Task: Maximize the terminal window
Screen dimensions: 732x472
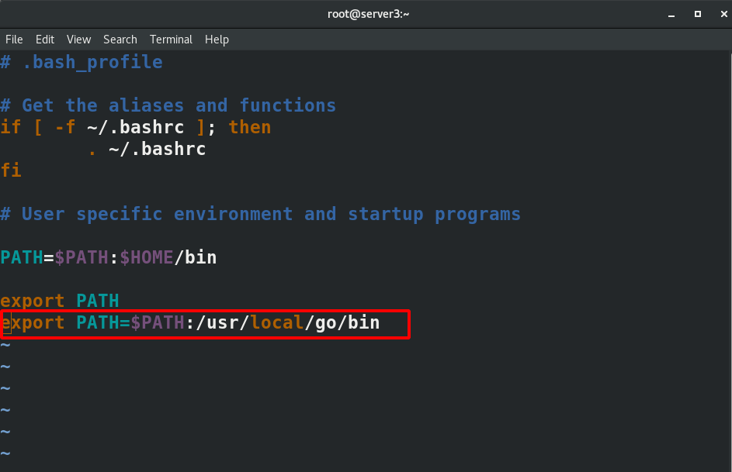Action: (697, 14)
